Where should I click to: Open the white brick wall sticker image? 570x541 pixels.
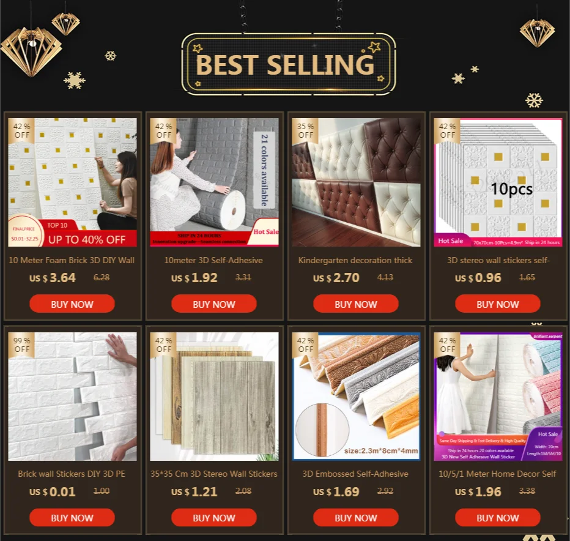click(x=72, y=396)
